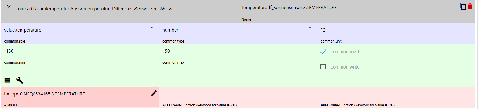Enable the common.write checkbox
The width and height of the screenshot is (480, 109).
323,67
